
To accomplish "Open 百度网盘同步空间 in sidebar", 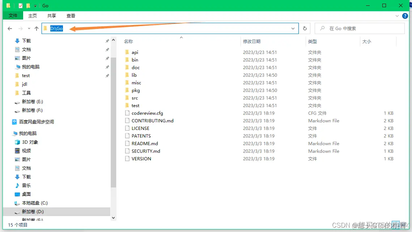I will click(x=36, y=122).
